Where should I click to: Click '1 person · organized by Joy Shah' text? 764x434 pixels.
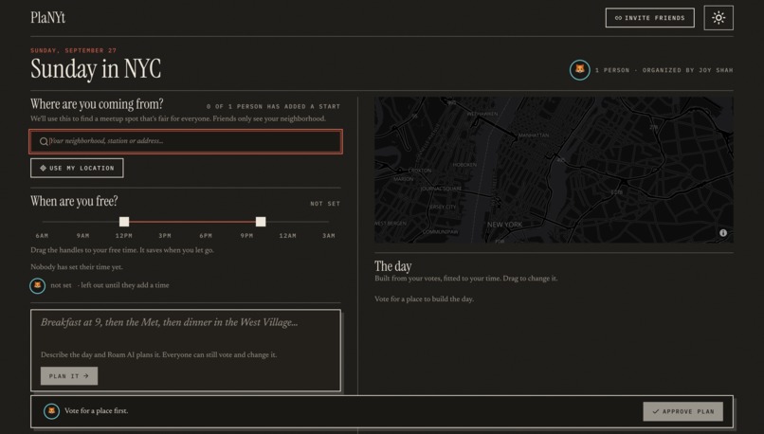[x=664, y=70]
